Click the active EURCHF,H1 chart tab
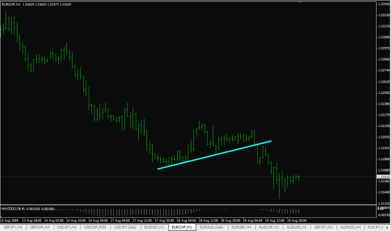 pyautogui.click(x=182, y=227)
